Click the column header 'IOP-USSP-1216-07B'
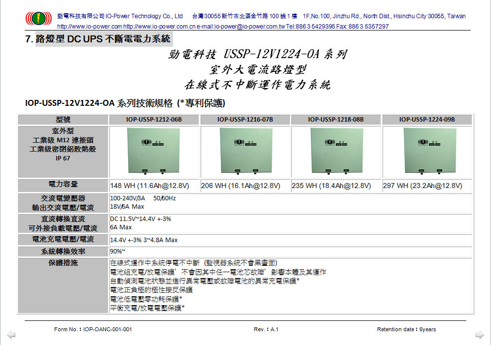The width and height of the screenshot is (491, 345). (245, 120)
